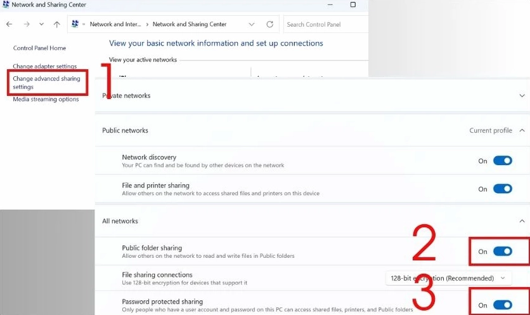The height and width of the screenshot is (315, 530).
Task: Click the 'Public networks' heading
Action: [x=125, y=130]
